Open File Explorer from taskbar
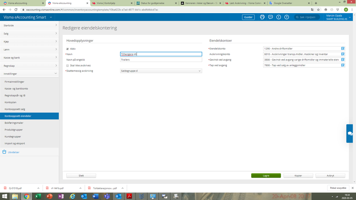 click(15, 196)
